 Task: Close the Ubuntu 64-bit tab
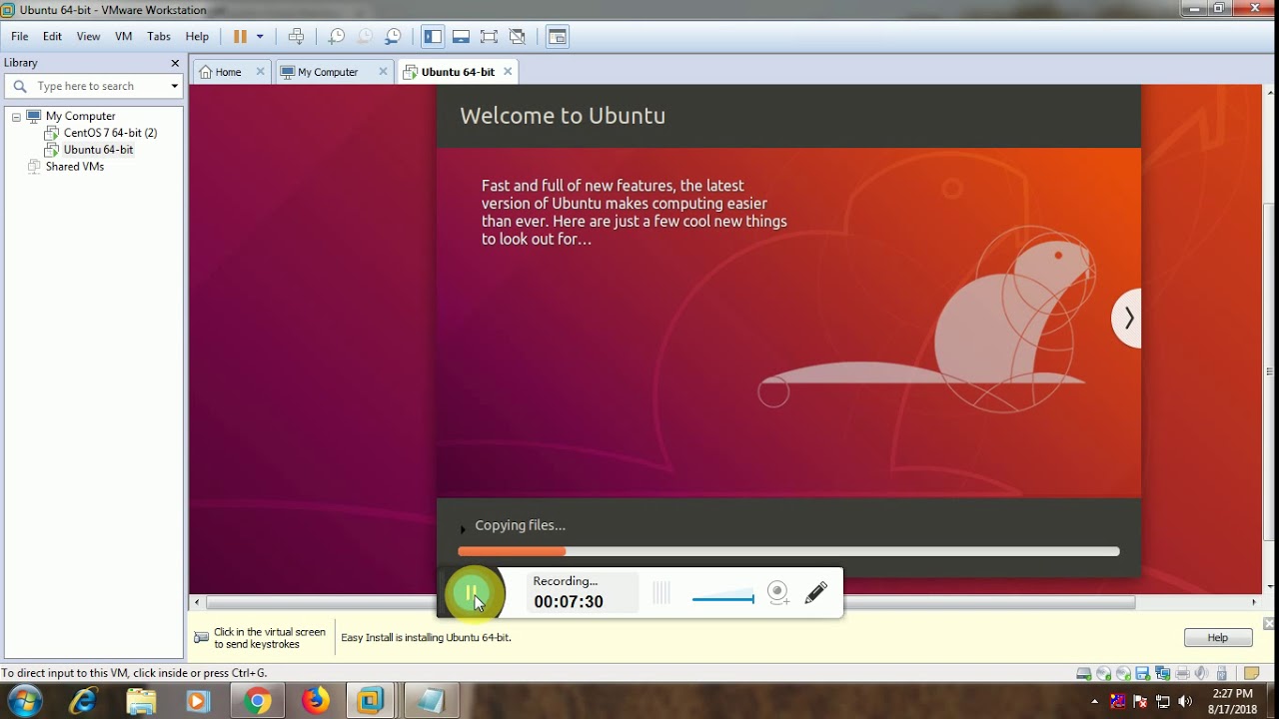508,72
